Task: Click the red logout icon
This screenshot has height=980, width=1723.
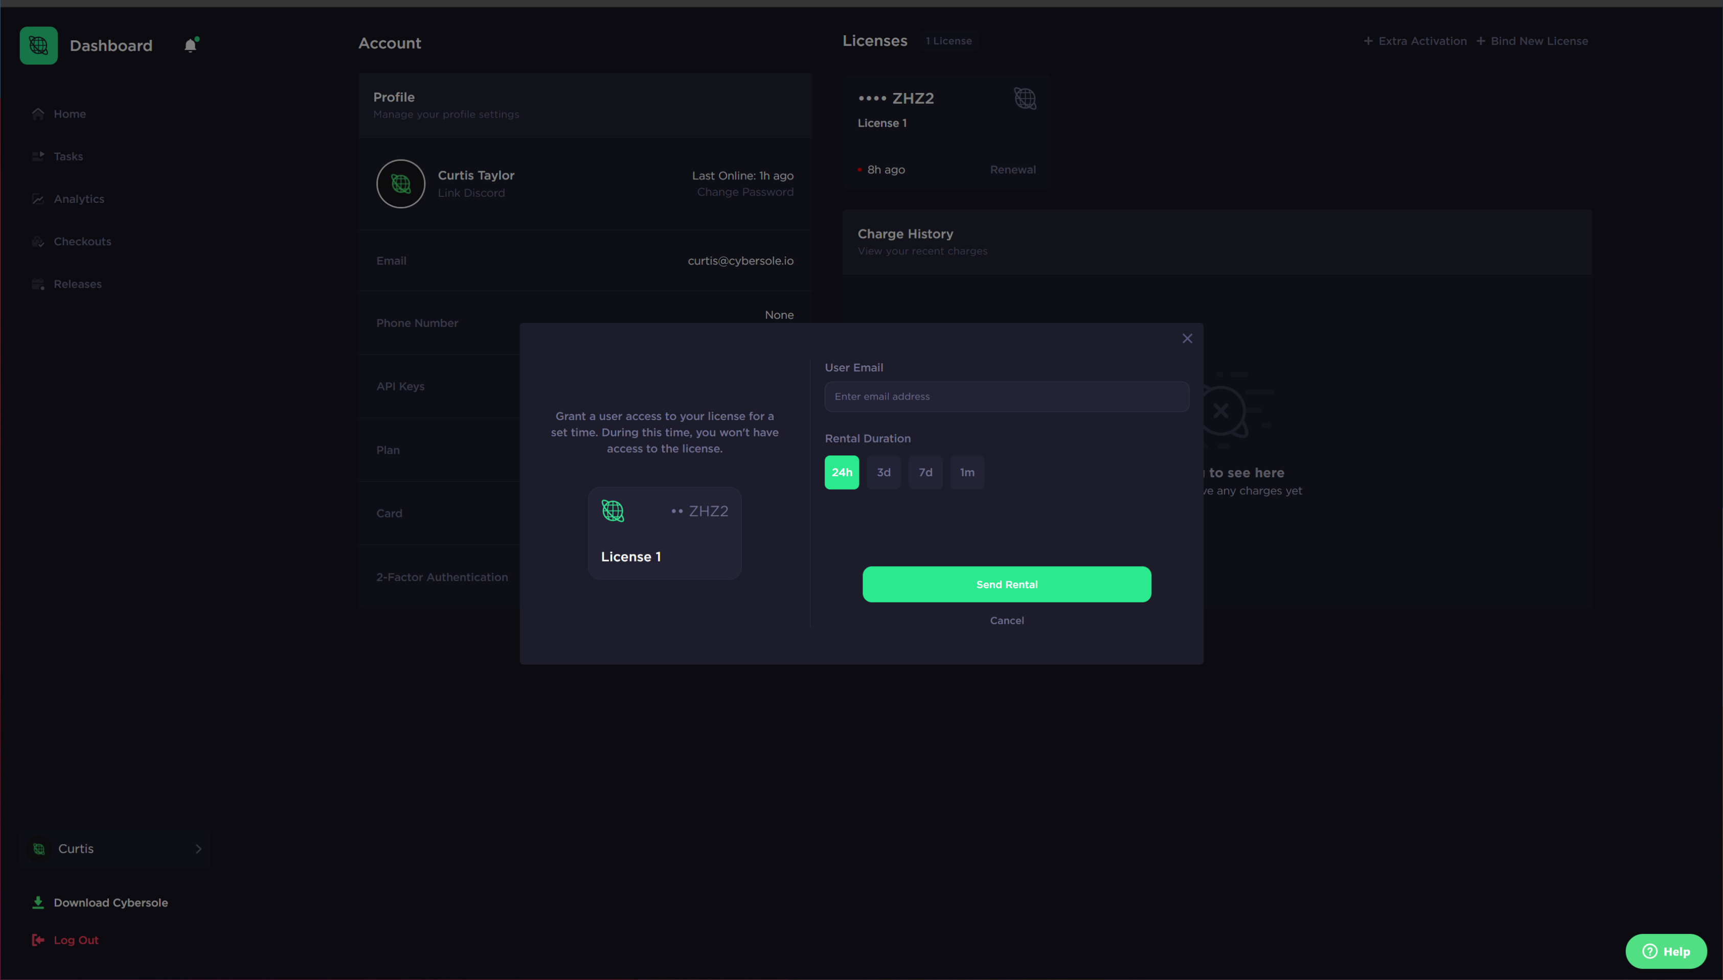Action: (x=38, y=940)
